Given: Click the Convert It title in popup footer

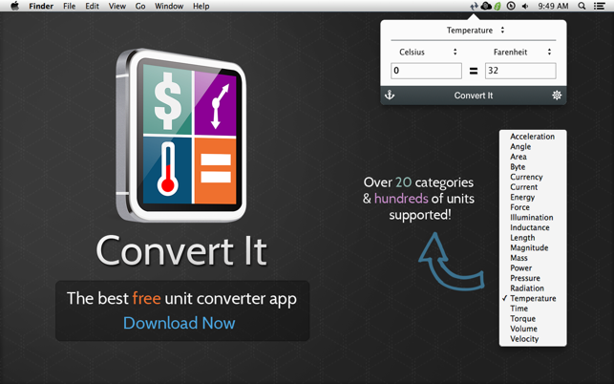Looking at the screenshot, I should point(474,96).
